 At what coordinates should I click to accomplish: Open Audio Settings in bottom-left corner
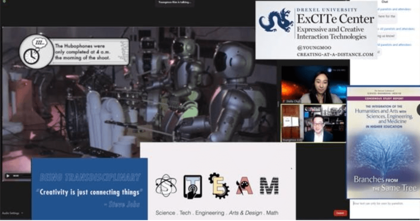9,213
